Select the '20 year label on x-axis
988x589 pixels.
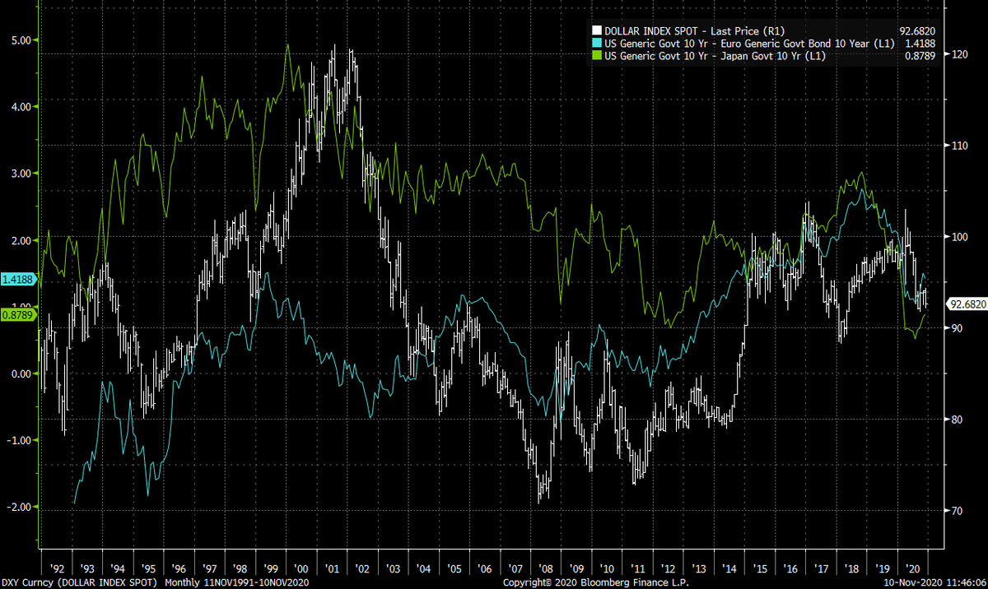point(914,567)
